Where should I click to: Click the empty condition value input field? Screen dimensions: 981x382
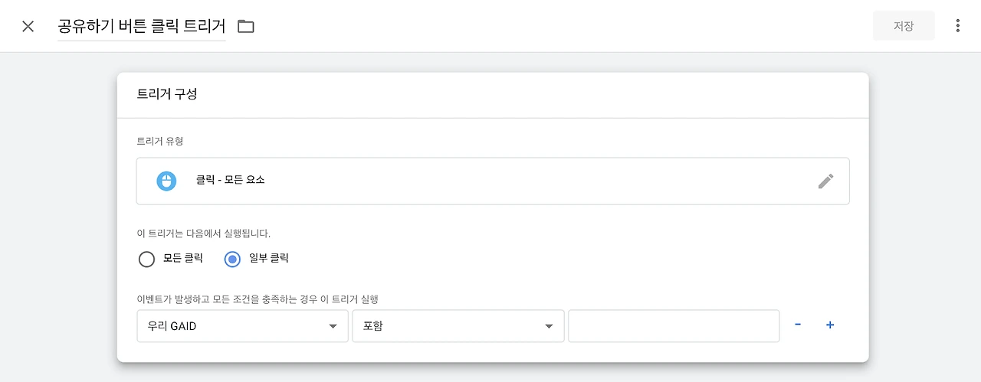(x=673, y=326)
